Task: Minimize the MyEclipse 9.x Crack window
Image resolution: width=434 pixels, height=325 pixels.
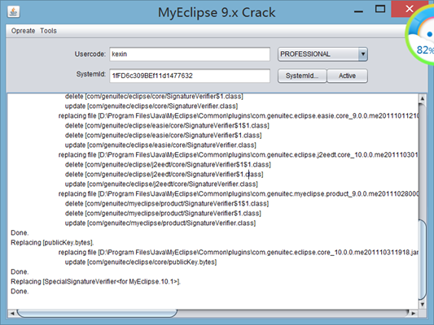Action: click(358, 11)
